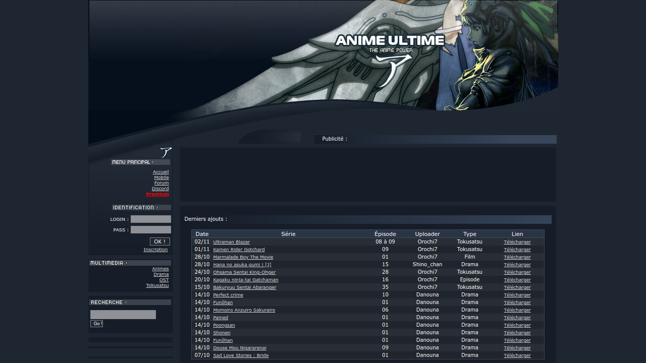This screenshot has height=363, width=646.
Task: Open the Pained series link
Action: click(221, 318)
